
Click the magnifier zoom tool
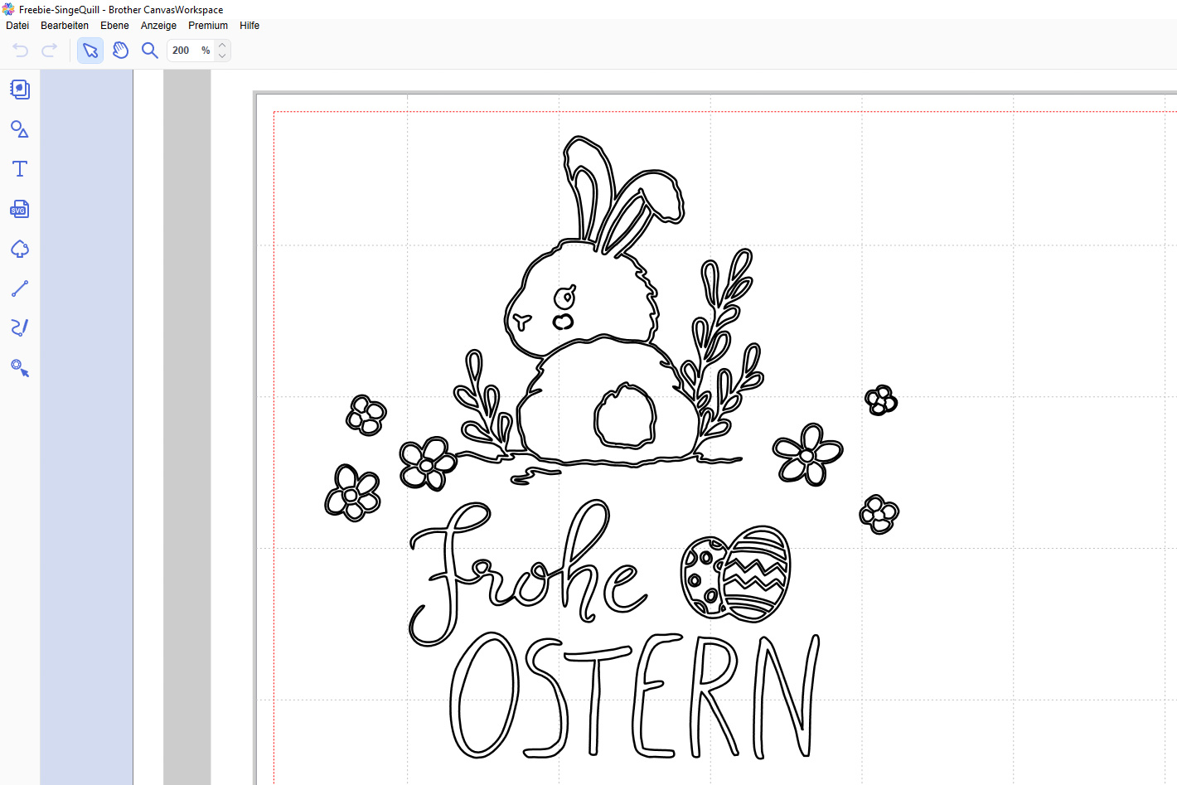click(150, 51)
